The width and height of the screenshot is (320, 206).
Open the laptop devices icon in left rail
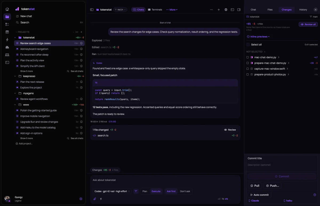7,55
